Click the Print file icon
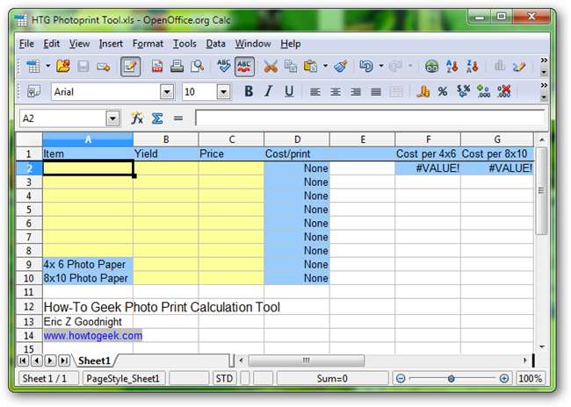Viewport: 571px width, 407px height. (x=177, y=66)
